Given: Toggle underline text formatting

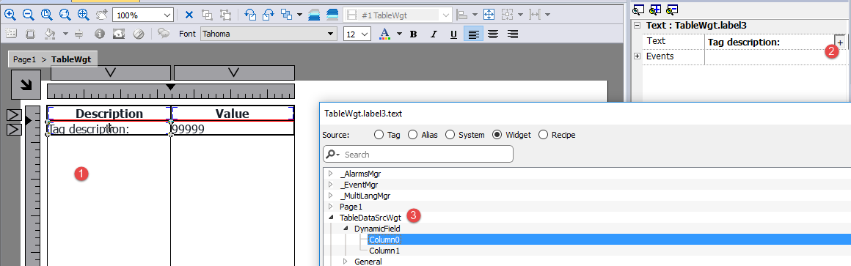Looking at the screenshot, I should (x=453, y=34).
